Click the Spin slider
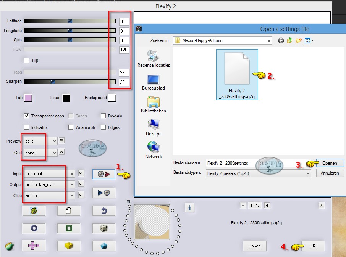The image size is (346, 257). (70, 40)
